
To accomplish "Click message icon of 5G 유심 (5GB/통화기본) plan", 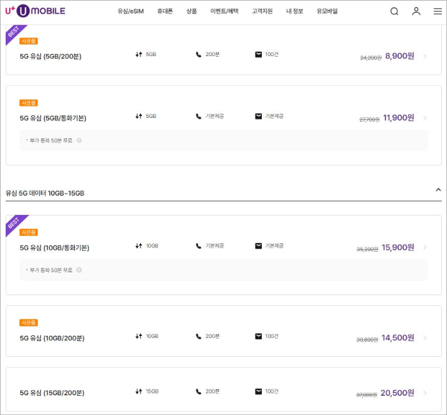I will pos(258,116).
